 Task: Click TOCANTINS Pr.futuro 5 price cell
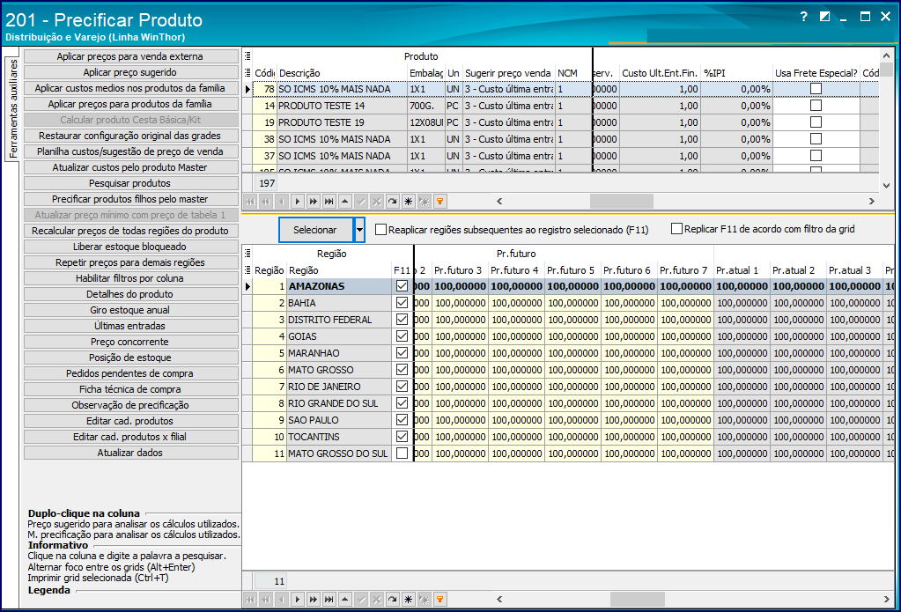pos(572,437)
